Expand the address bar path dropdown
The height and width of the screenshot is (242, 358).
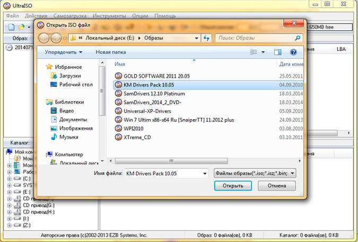pyautogui.click(x=196, y=38)
